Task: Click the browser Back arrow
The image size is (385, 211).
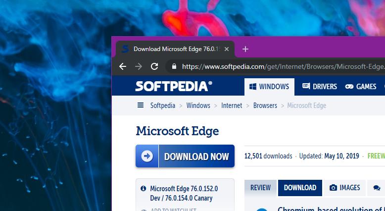Action: (x=123, y=66)
